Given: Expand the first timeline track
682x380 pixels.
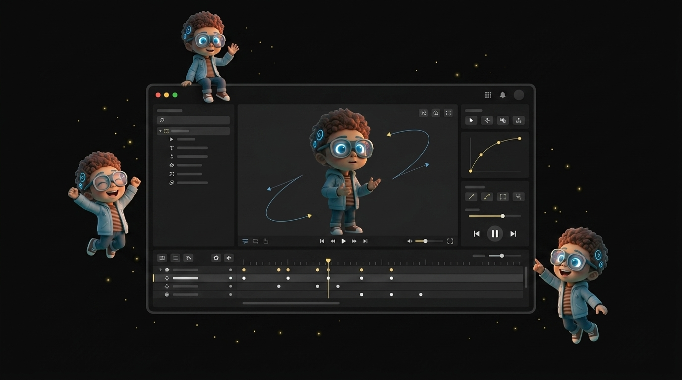Looking at the screenshot, I should point(160,270).
